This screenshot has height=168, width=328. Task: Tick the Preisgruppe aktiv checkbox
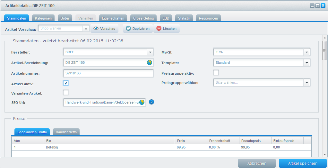pos(216,72)
